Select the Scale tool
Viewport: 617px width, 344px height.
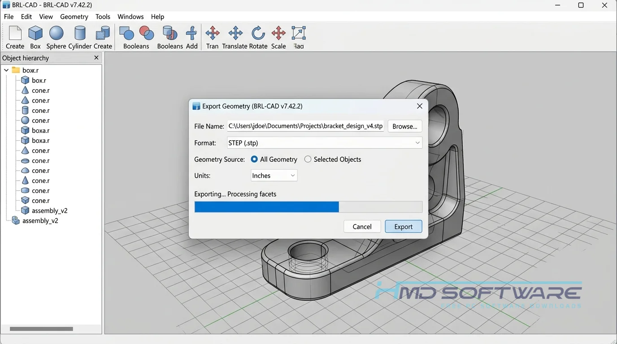(x=278, y=33)
